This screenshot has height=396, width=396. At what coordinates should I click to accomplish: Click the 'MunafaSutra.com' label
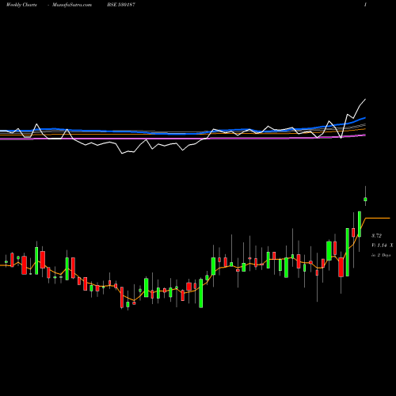tap(72, 5)
